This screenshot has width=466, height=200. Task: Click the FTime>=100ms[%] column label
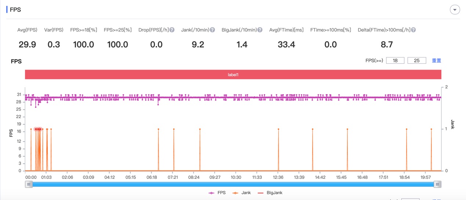click(x=330, y=30)
